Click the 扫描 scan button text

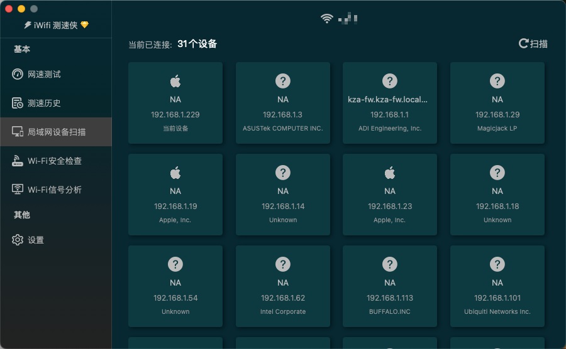coord(539,44)
